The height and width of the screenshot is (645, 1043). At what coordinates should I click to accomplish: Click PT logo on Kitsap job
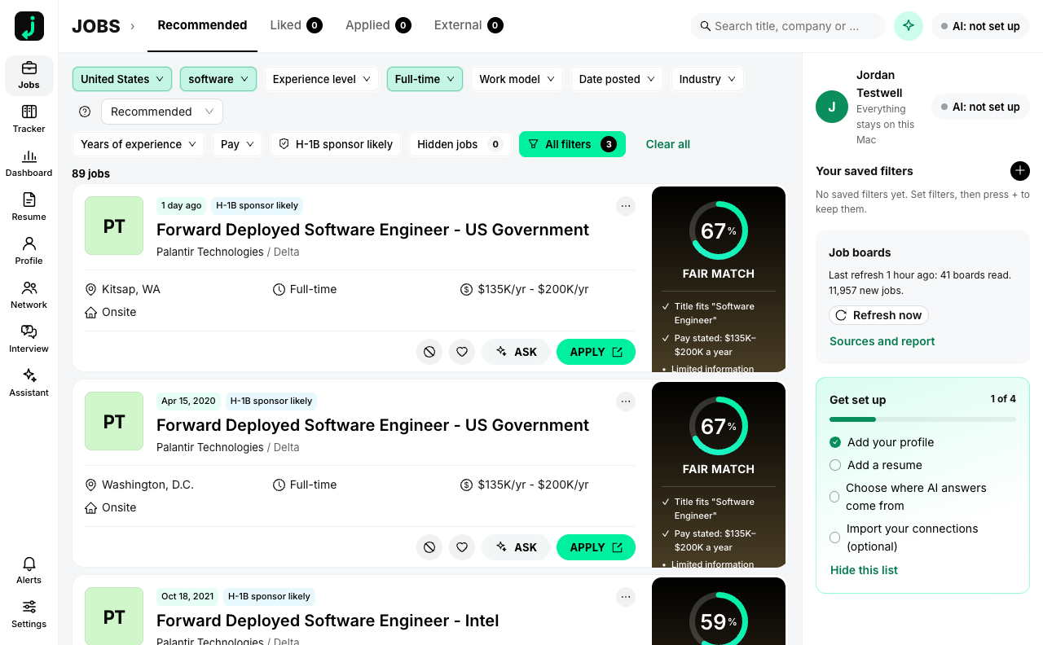click(114, 226)
